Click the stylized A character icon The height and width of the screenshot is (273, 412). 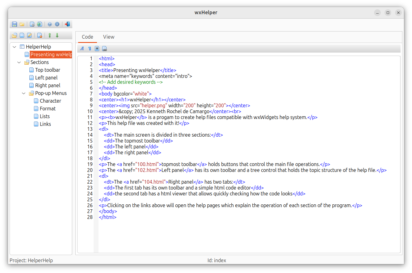pyautogui.click(x=82, y=49)
